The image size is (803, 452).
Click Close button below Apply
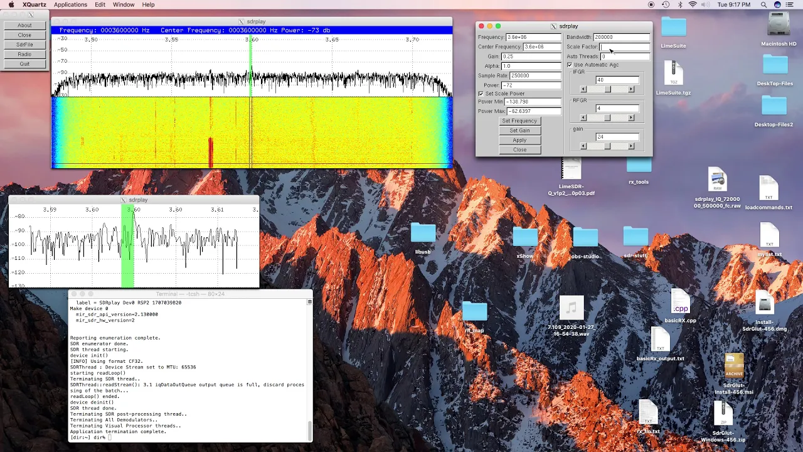tap(519, 149)
